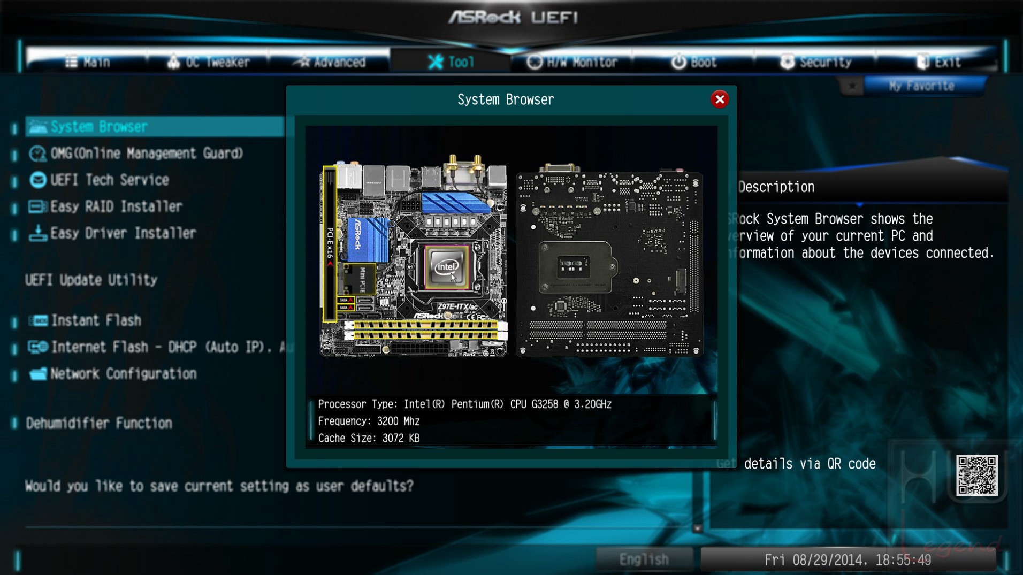Viewport: 1023px width, 575px height.
Task: Click the System Browser dialog title
Action: click(x=506, y=100)
